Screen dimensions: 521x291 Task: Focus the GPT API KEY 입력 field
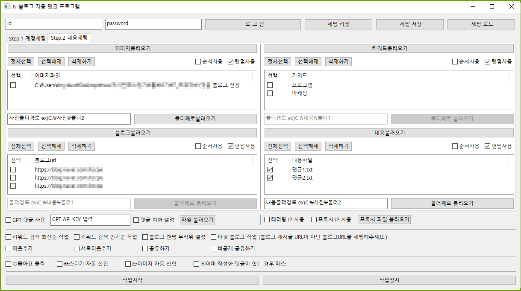click(x=90, y=220)
